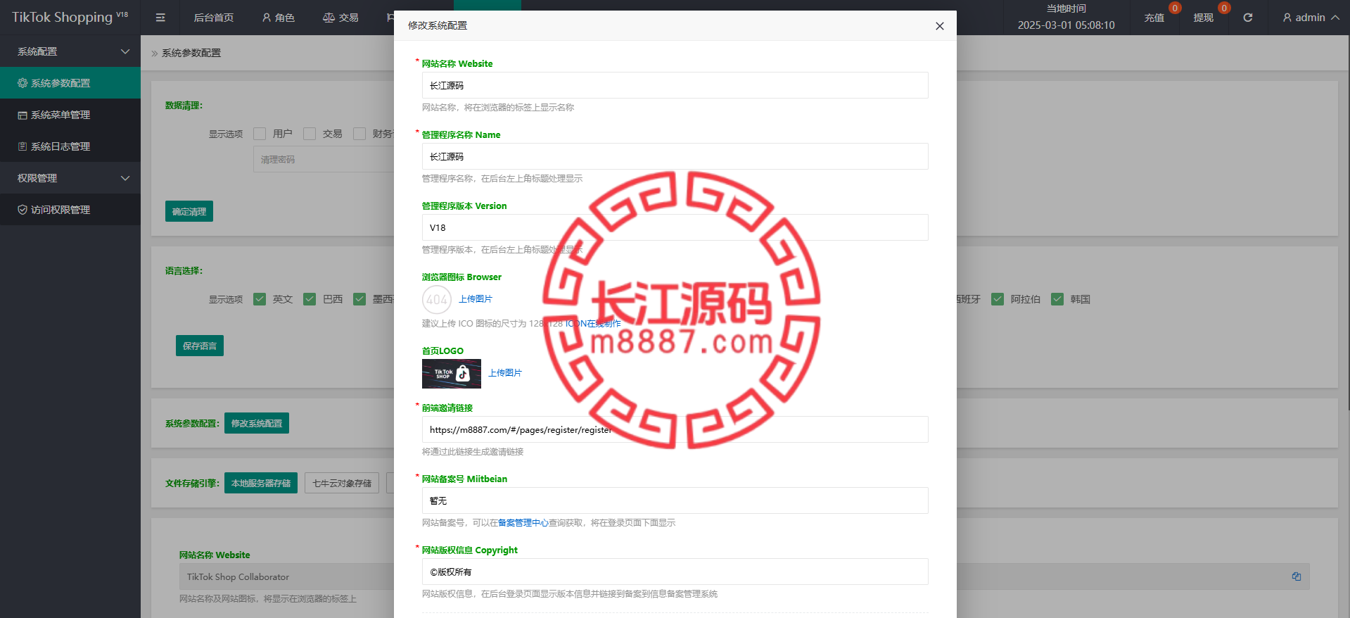Uncheck the 阿拉伯 language checkbox
The width and height of the screenshot is (1350, 618).
point(998,299)
